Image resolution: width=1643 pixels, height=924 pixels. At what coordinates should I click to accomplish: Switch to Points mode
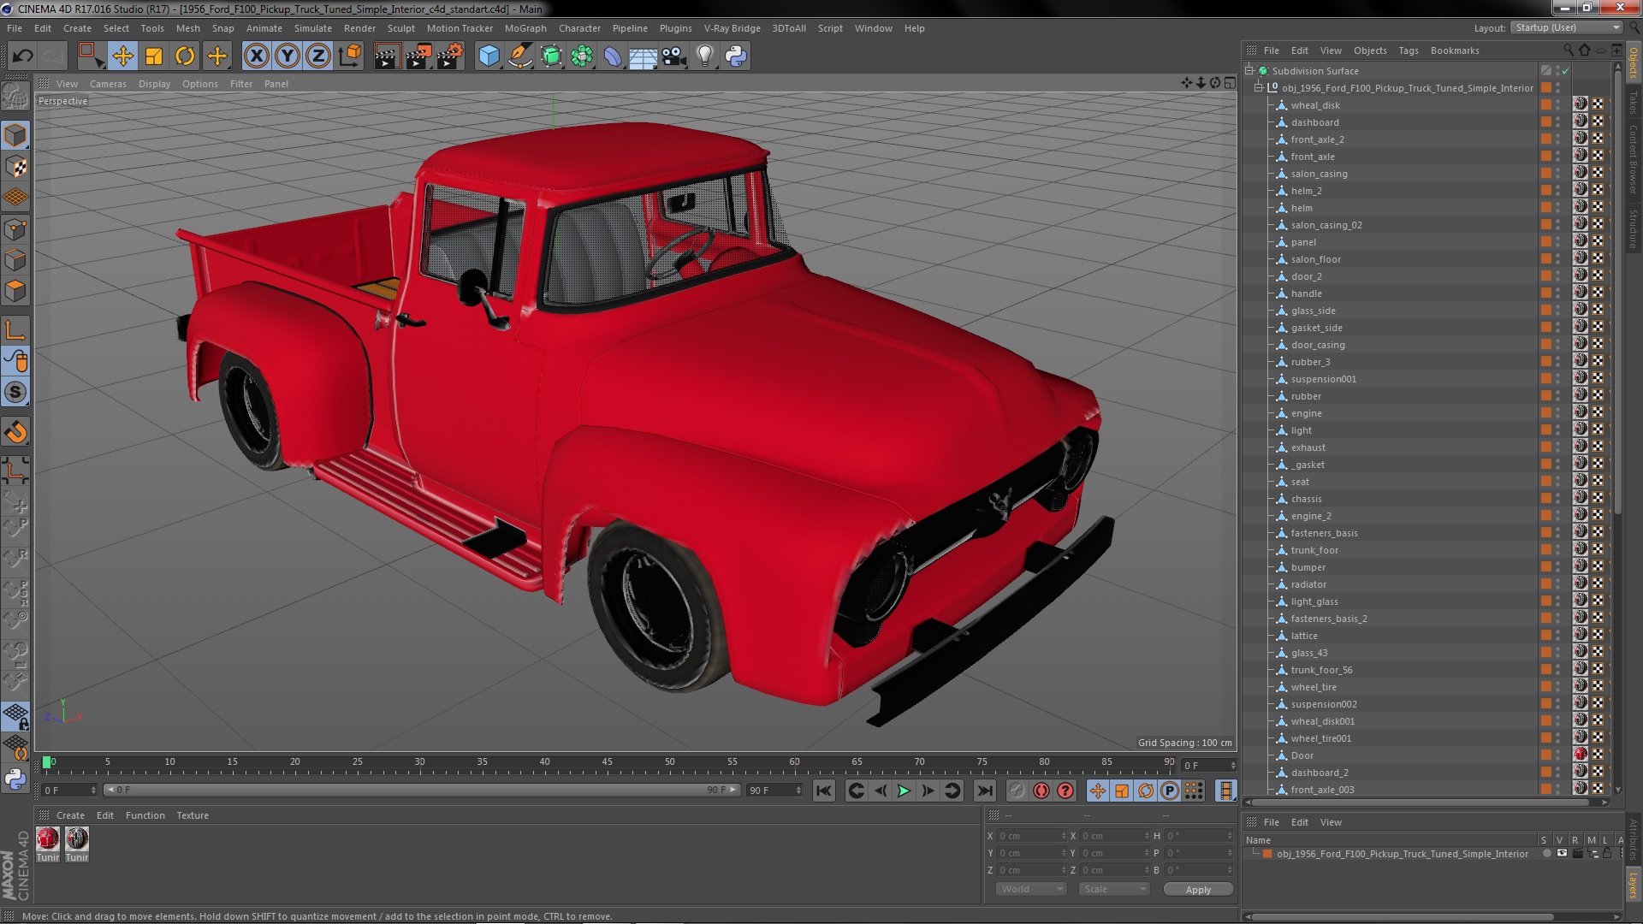15,229
